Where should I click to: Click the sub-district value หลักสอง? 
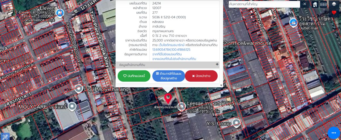(x=158, y=22)
